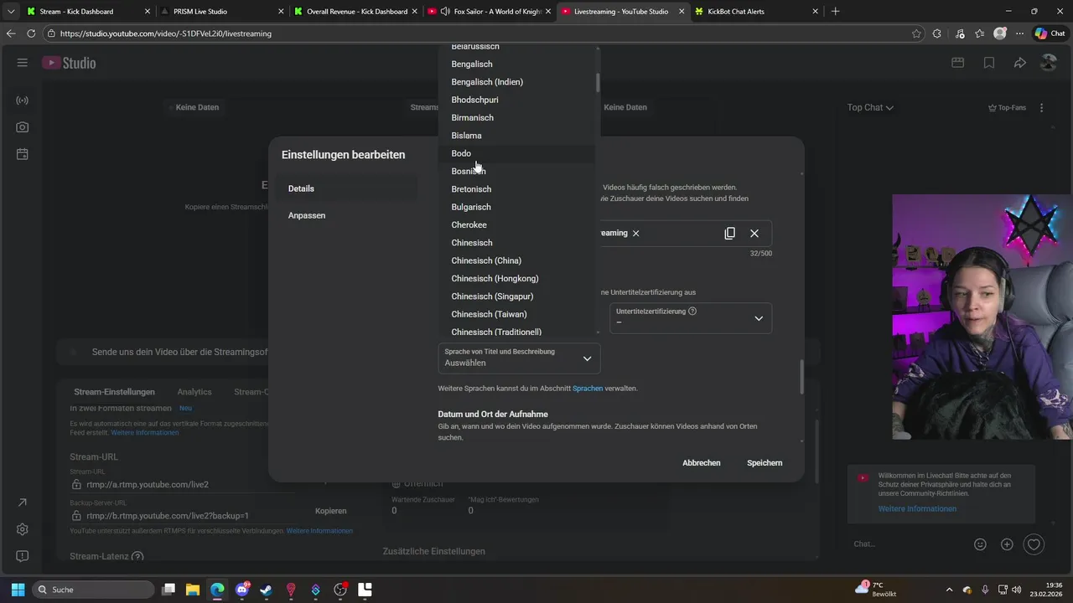The width and height of the screenshot is (1073, 603).
Task: Bookmark the page with the star icon
Action: coord(916,33)
